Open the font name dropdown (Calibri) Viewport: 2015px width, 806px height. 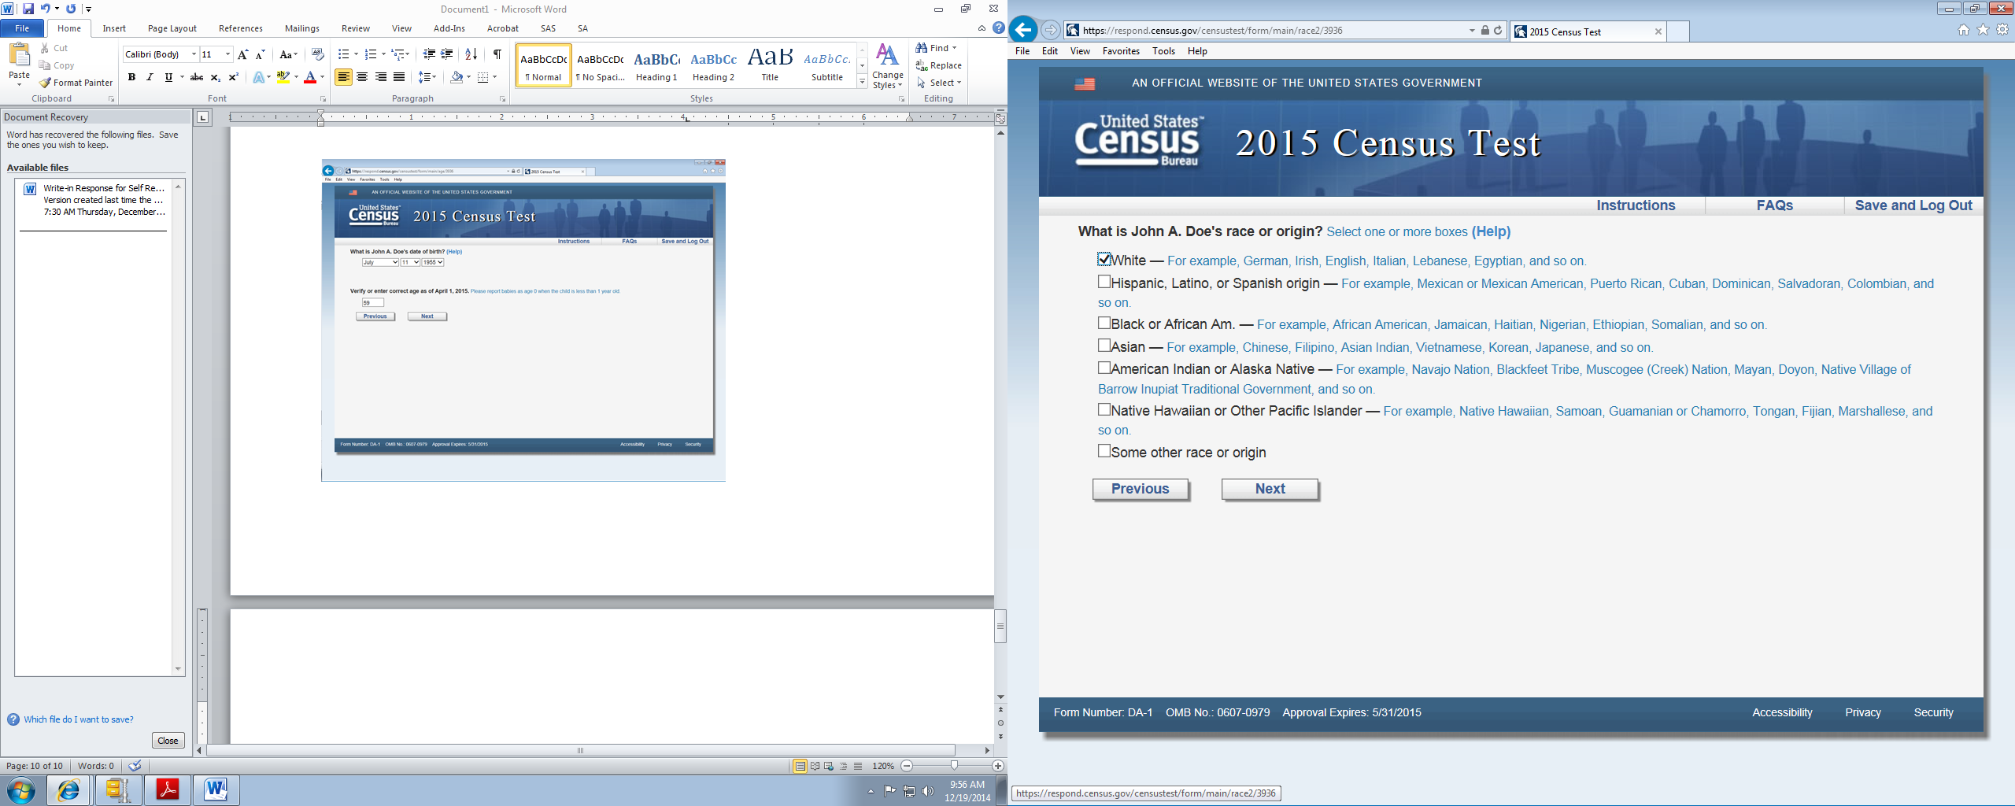pos(194,54)
